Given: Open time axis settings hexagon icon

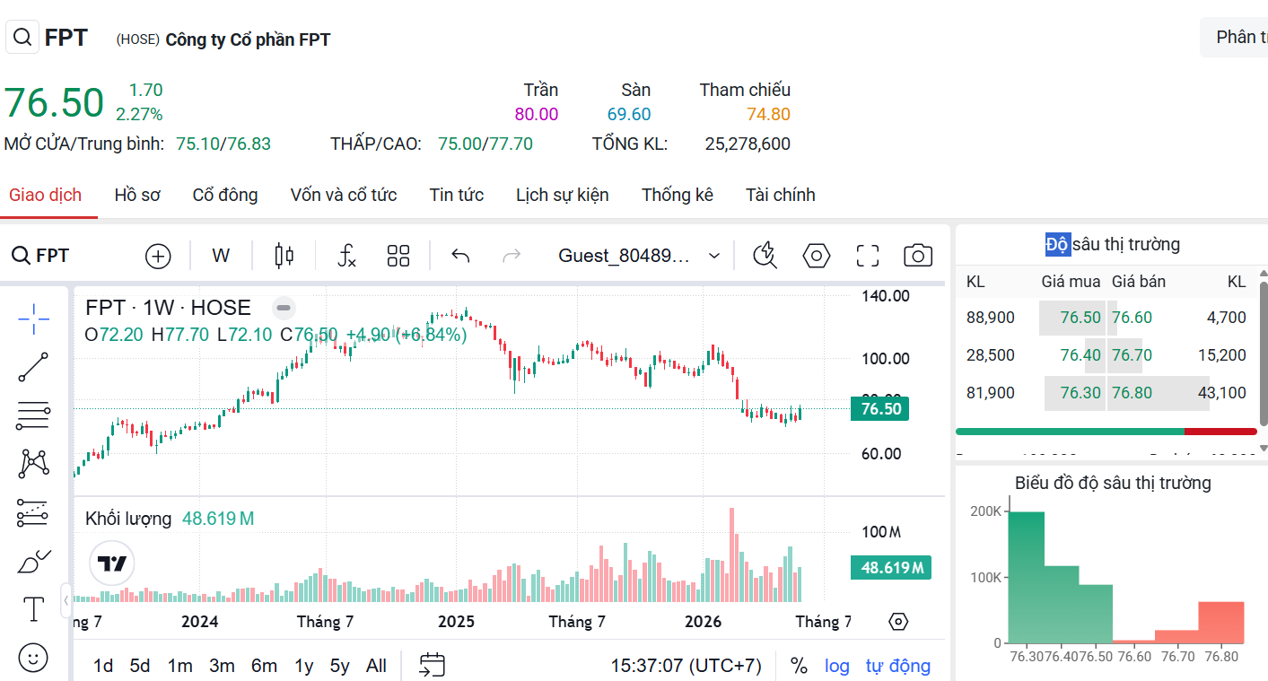Looking at the screenshot, I should (898, 622).
